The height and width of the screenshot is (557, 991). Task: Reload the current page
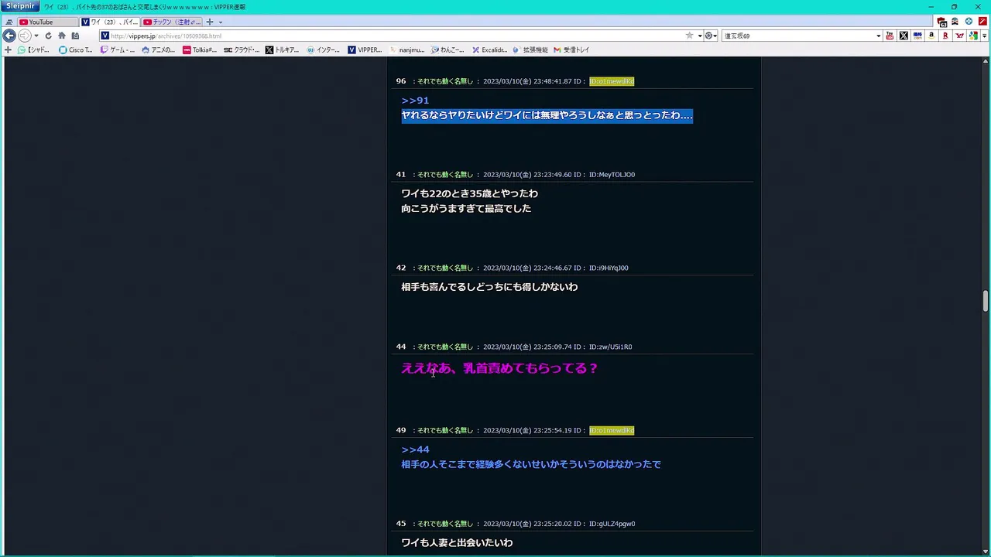click(48, 36)
